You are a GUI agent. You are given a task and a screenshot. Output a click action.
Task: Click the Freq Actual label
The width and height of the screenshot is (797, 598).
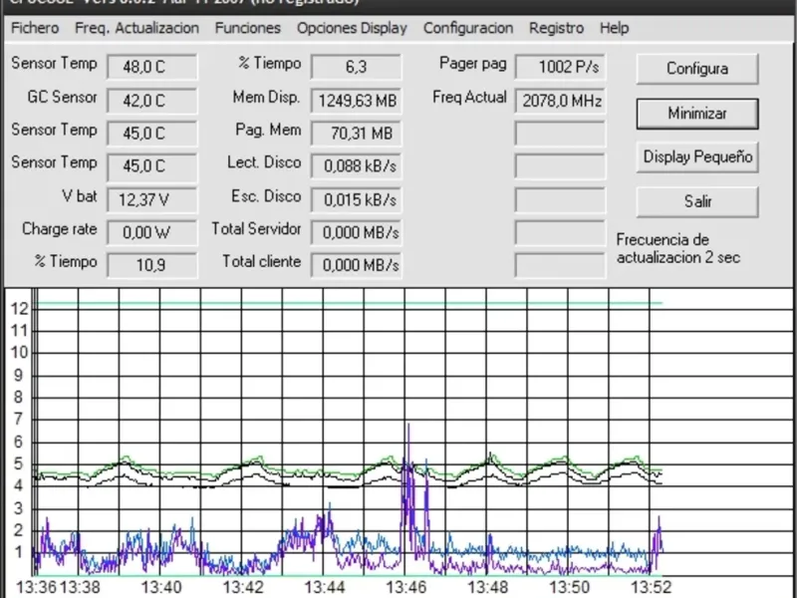[469, 97]
